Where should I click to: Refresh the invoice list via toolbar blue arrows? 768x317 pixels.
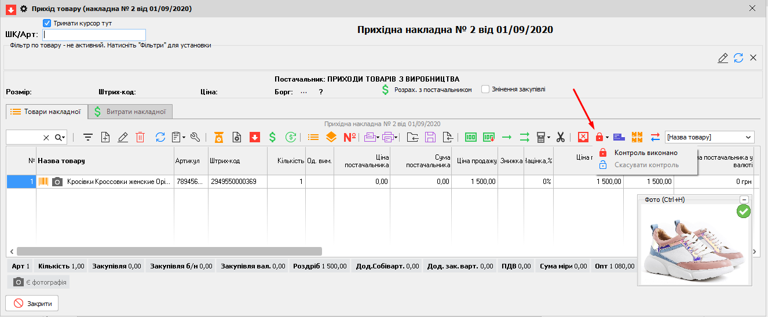pos(160,137)
